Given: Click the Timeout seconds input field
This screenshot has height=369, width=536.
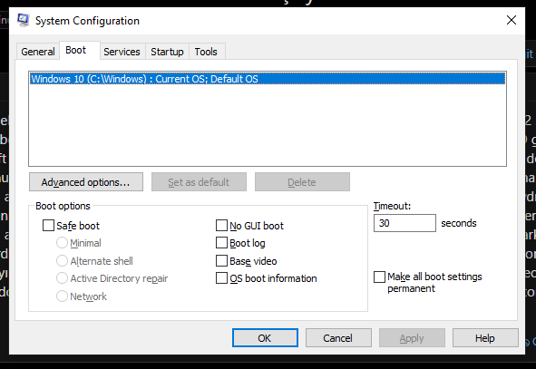Looking at the screenshot, I should (404, 223).
